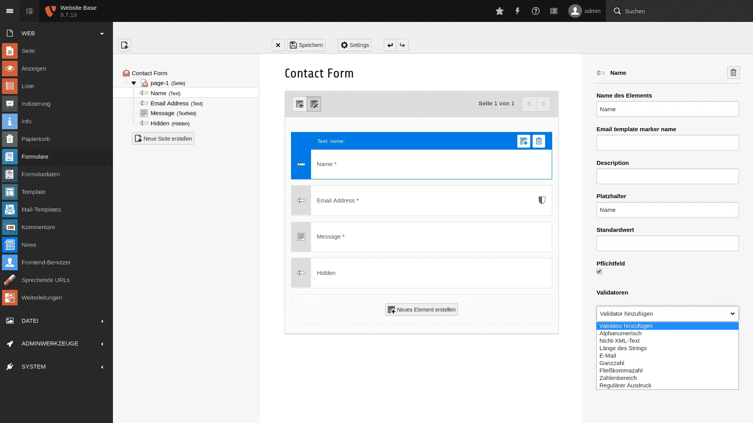Click the next page arrow in the pagination
Screen dimensions: 753x423
tap(544, 104)
